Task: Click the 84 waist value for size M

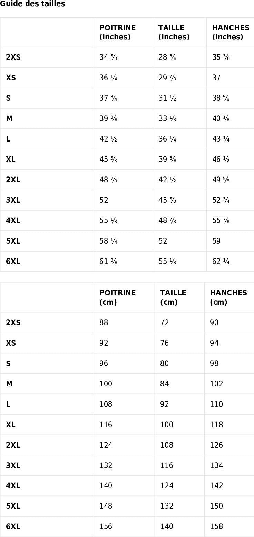Action: tap(165, 384)
